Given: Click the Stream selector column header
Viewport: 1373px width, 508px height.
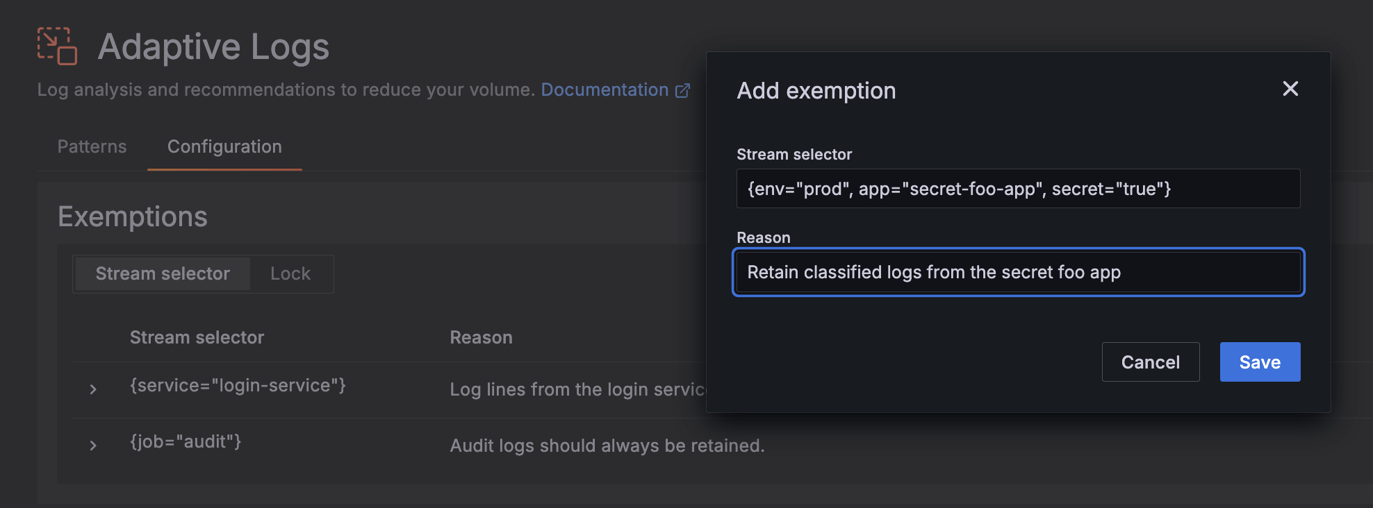Looking at the screenshot, I should 197,337.
